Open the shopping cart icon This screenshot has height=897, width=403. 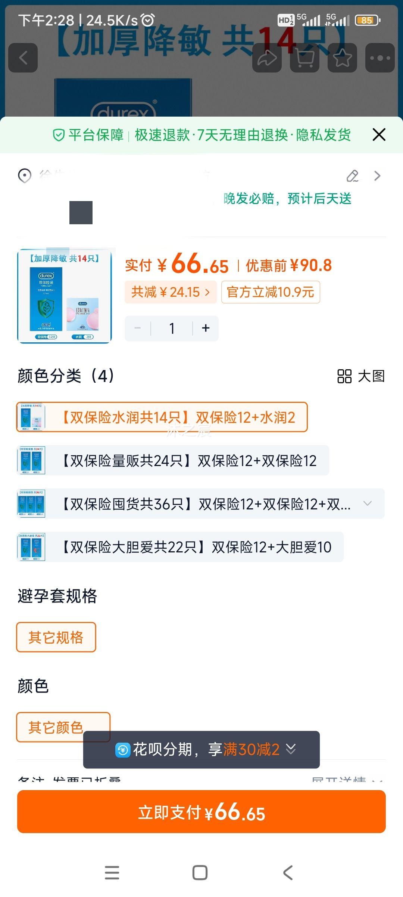pos(304,58)
